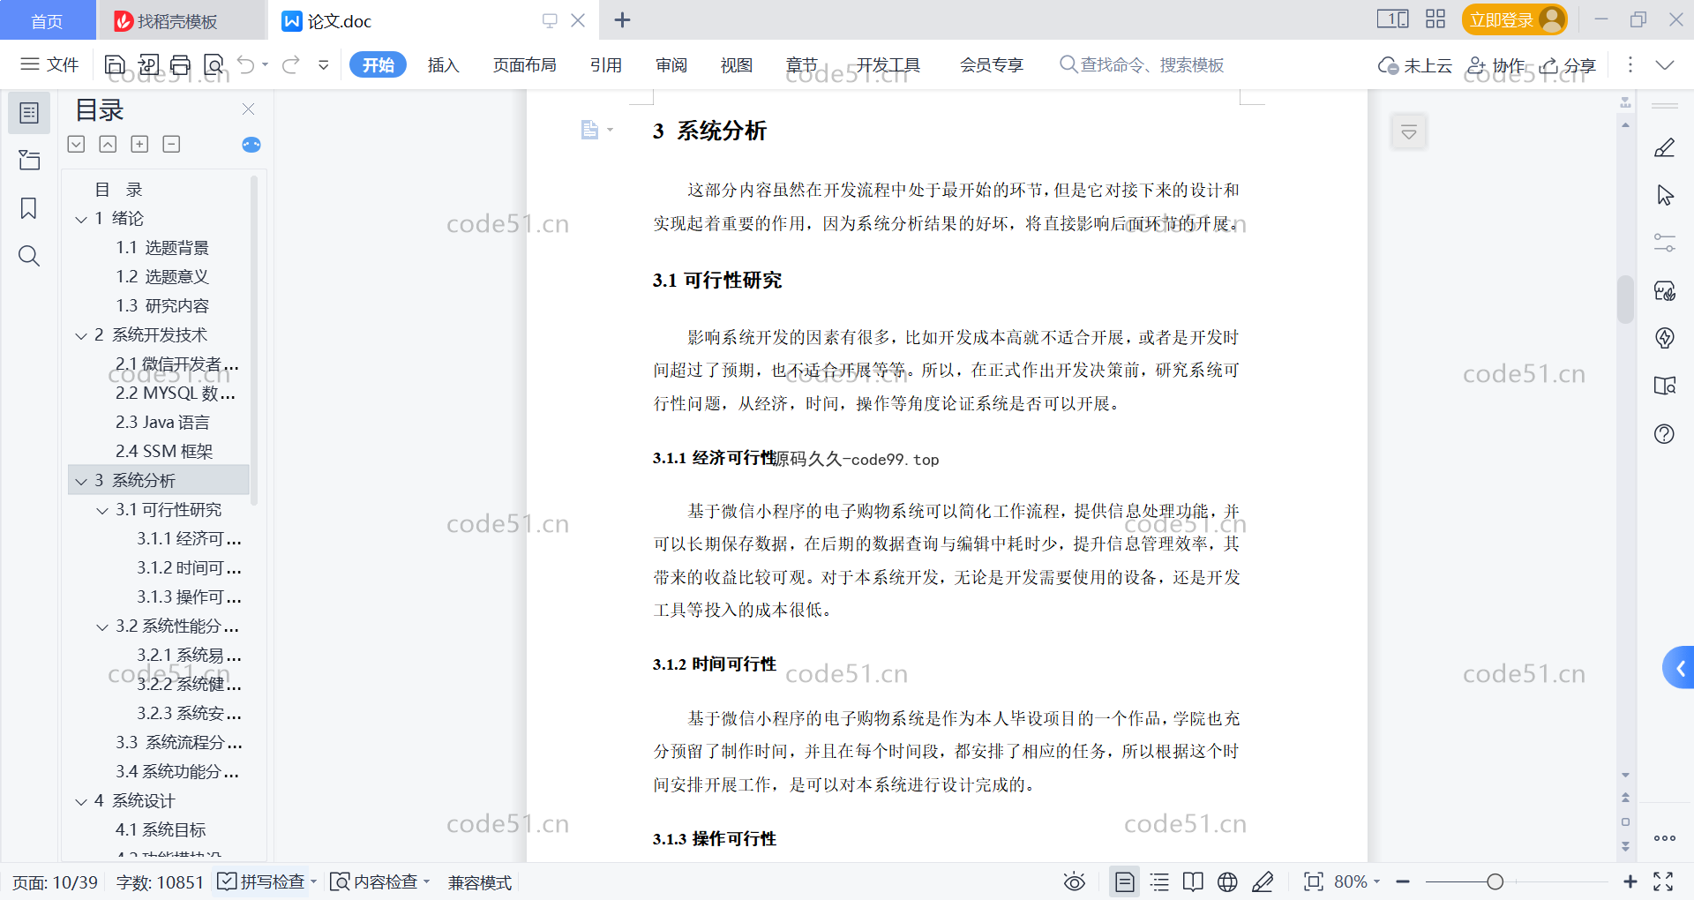Select the pen edit tool in right sidebar
This screenshot has height=900, width=1694.
1665,147
